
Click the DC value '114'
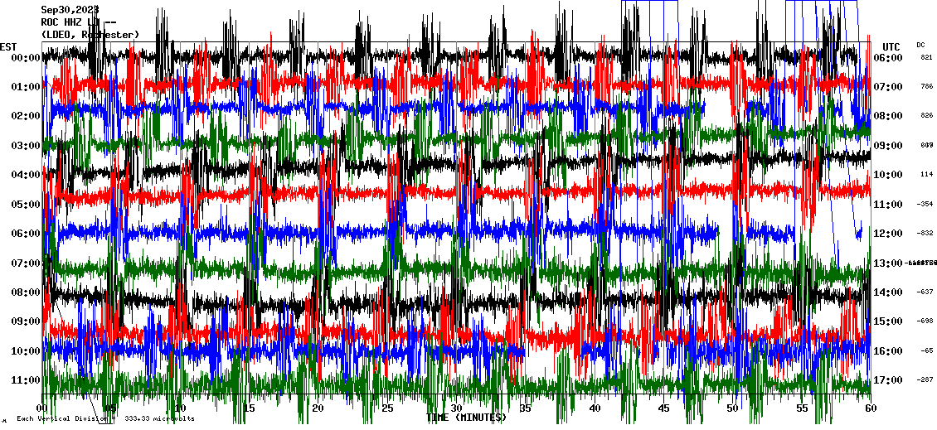[927, 174]
